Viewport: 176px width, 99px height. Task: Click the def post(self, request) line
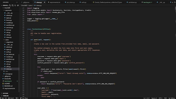[41, 40]
